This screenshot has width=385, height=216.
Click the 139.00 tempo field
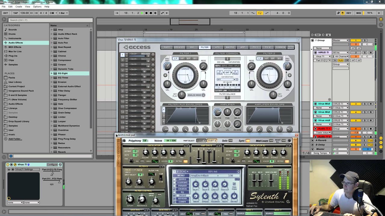[x=24, y=13]
